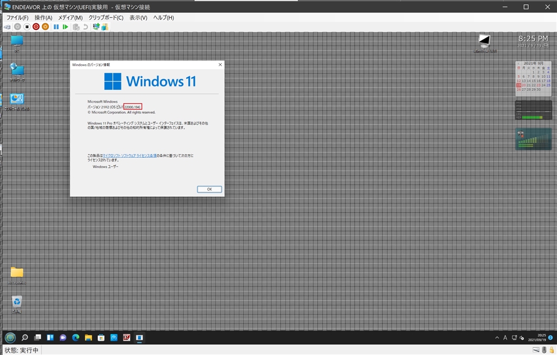This screenshot has width=557, height=355.
Task: Open the network tray icon
Action: [x=514, y=338]
